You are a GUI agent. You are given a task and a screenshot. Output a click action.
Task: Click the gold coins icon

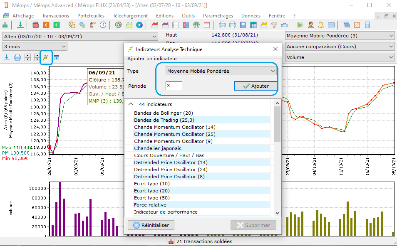point(72,25)
